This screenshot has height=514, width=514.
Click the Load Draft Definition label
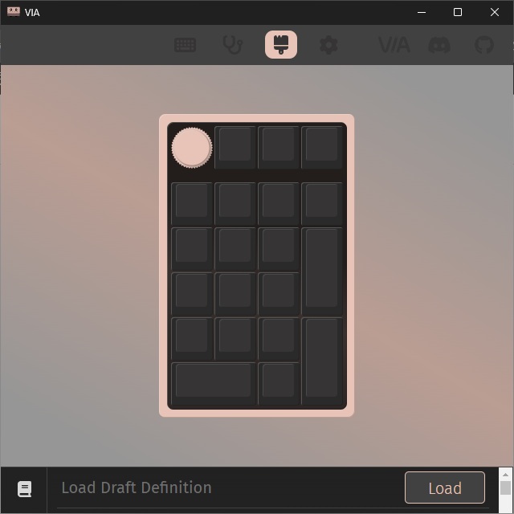tap(137, 487)
